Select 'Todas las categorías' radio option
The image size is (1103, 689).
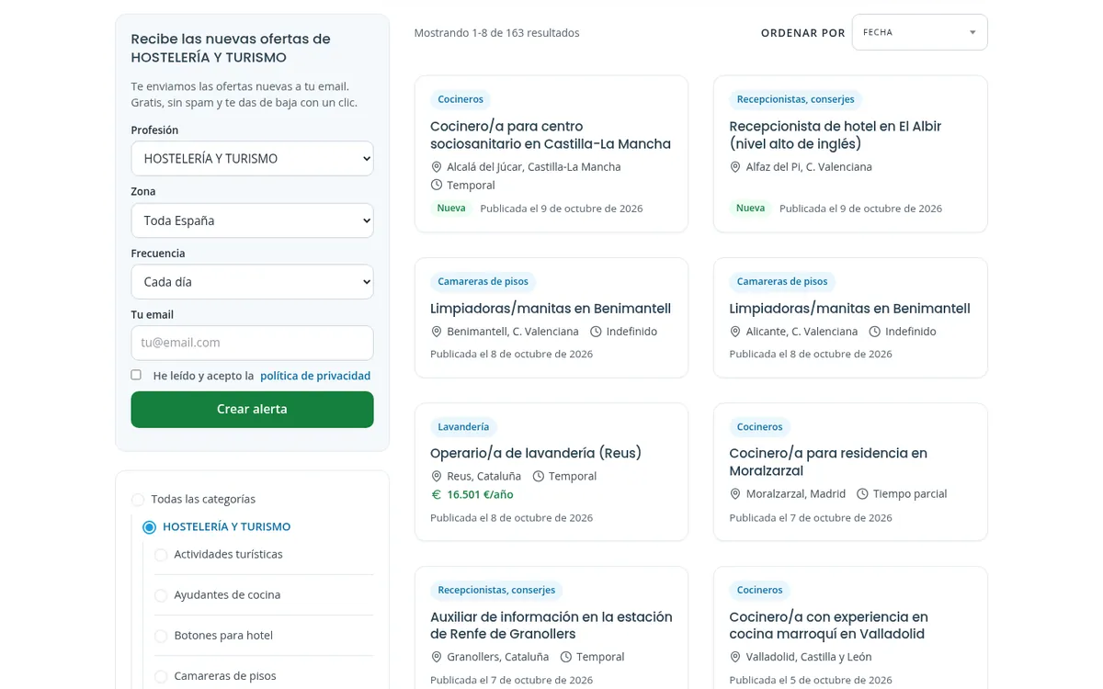(x=138, y=500)
